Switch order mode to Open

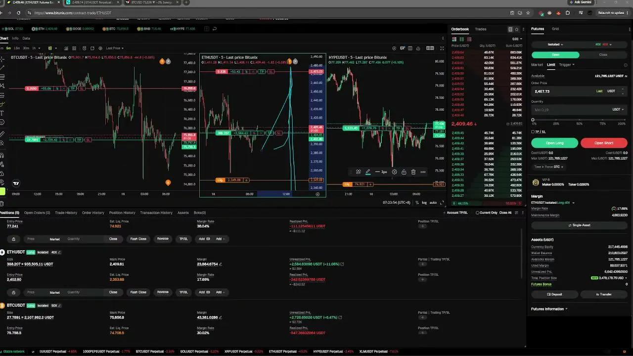click(555, 55)
